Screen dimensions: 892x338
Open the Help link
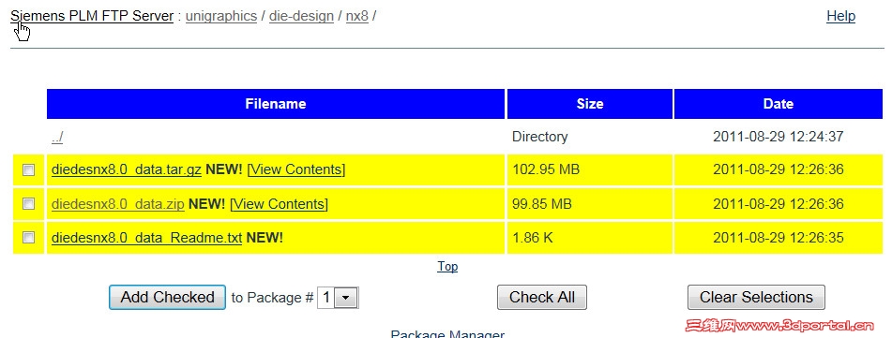point(840,16)
